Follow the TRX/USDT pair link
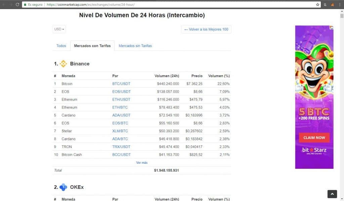The height and width of the screenshot is (201, 344). point(121,147)
